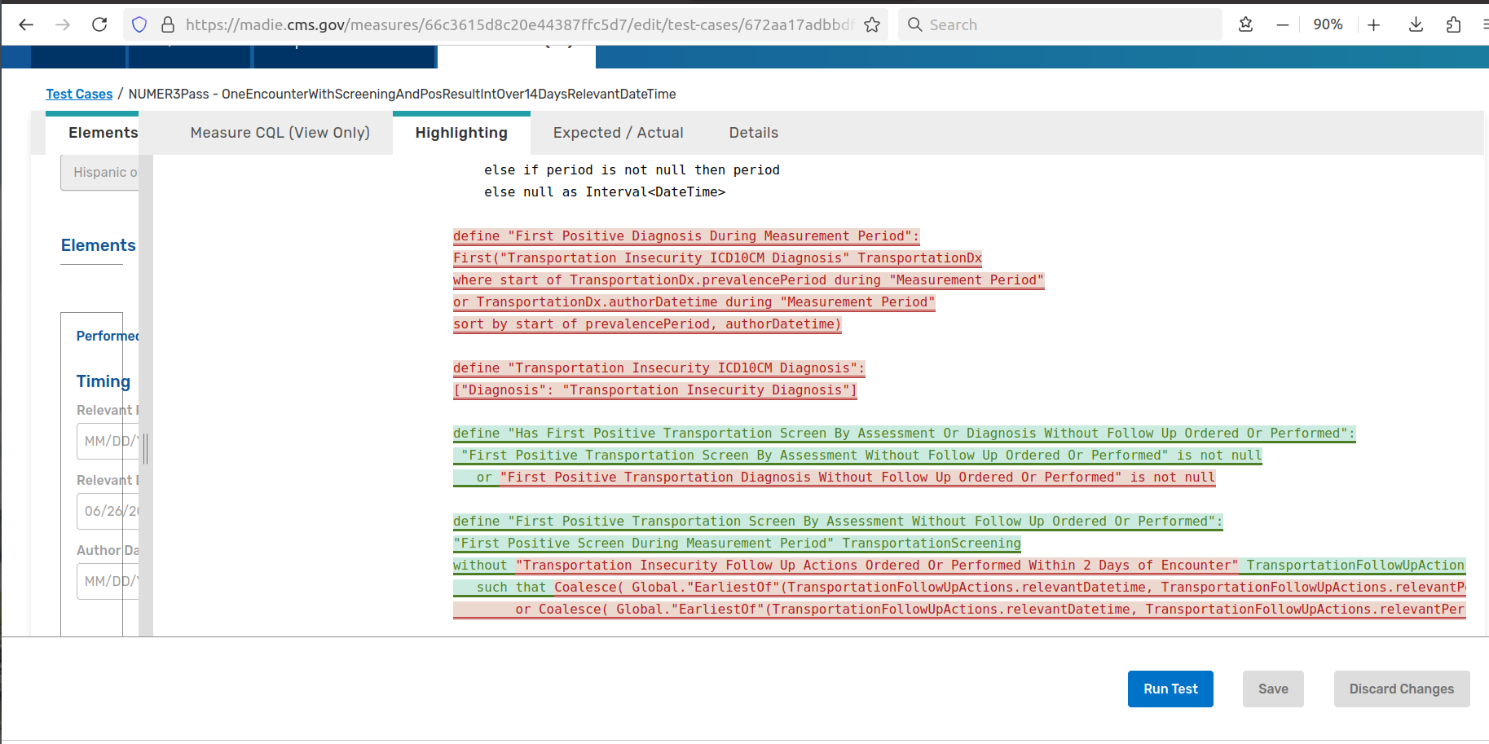Open the browser extensions puzzle icon

point(1453,24)
